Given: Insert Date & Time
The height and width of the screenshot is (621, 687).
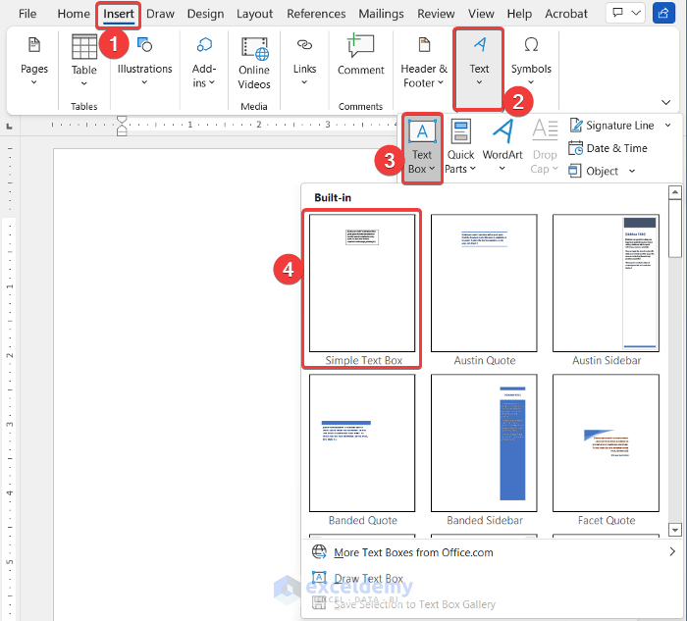Looking at the screenshot, I should (608, 148).
